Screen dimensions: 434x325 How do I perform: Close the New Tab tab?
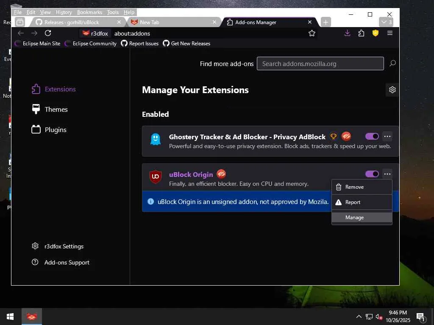(x=214, y=22)
